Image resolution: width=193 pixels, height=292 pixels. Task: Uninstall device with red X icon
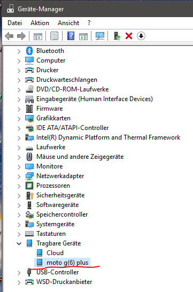[129, 36]
